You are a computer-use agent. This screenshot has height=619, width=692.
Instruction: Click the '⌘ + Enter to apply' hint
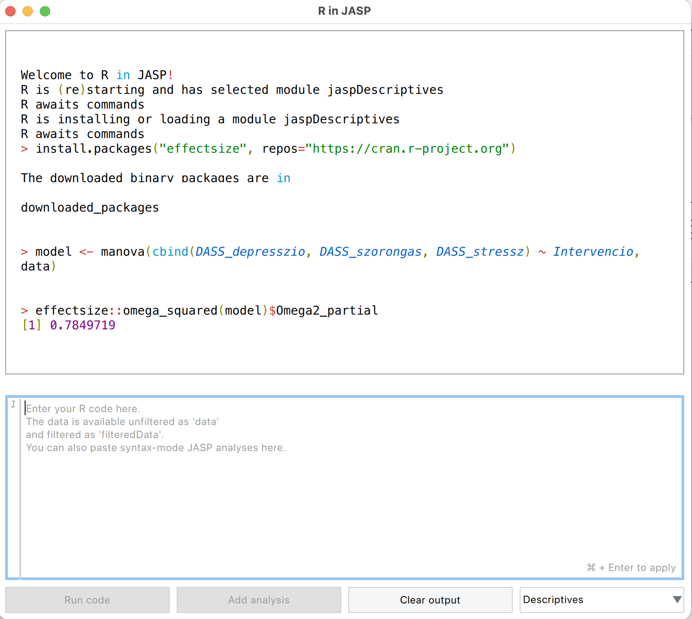pos(631,567)
